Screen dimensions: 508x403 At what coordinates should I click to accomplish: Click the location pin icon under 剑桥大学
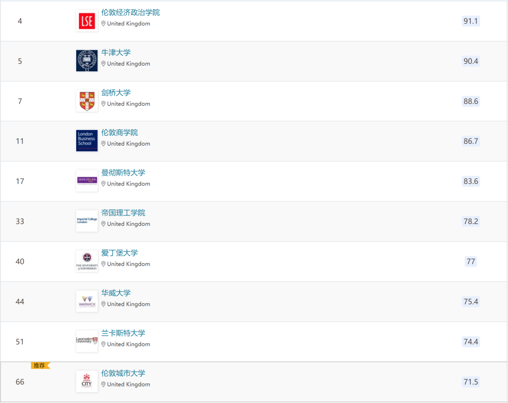click(103, 104)
